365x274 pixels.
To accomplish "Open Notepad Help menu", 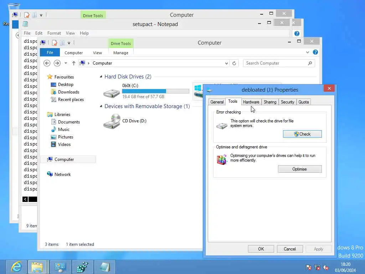I will point(84,33).
